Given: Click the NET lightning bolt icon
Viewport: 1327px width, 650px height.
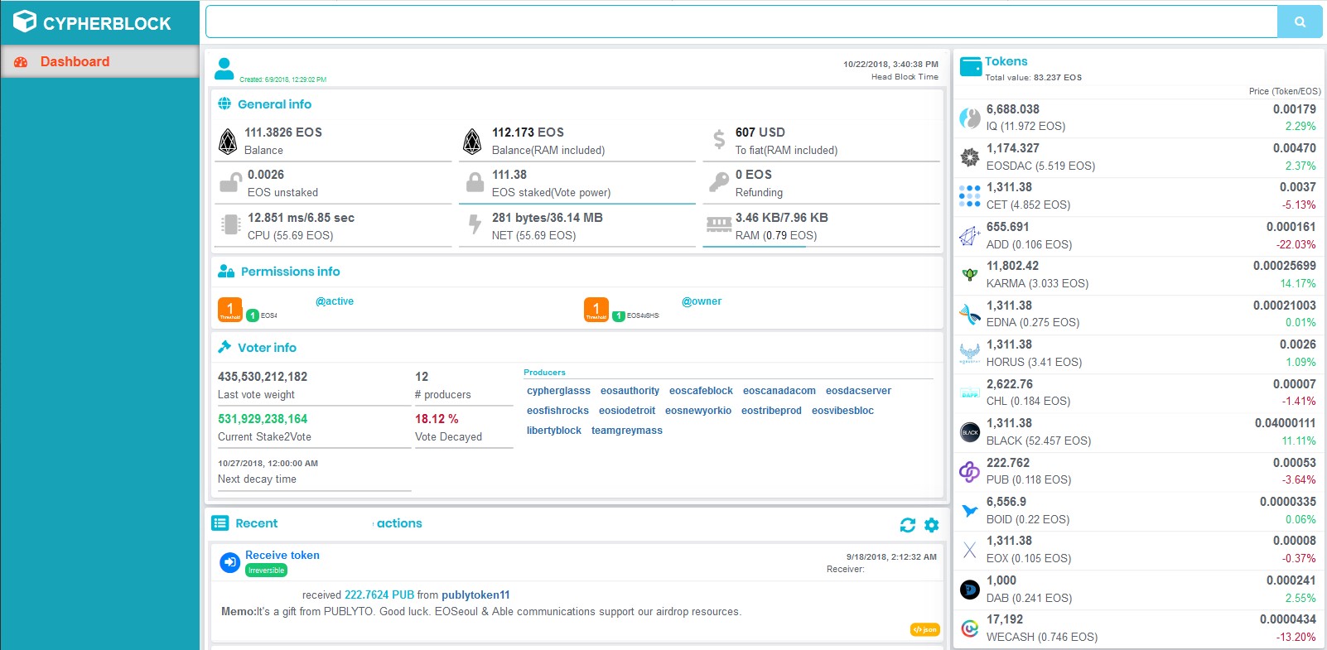Looking at the screenshot, I should coord(475,224).
